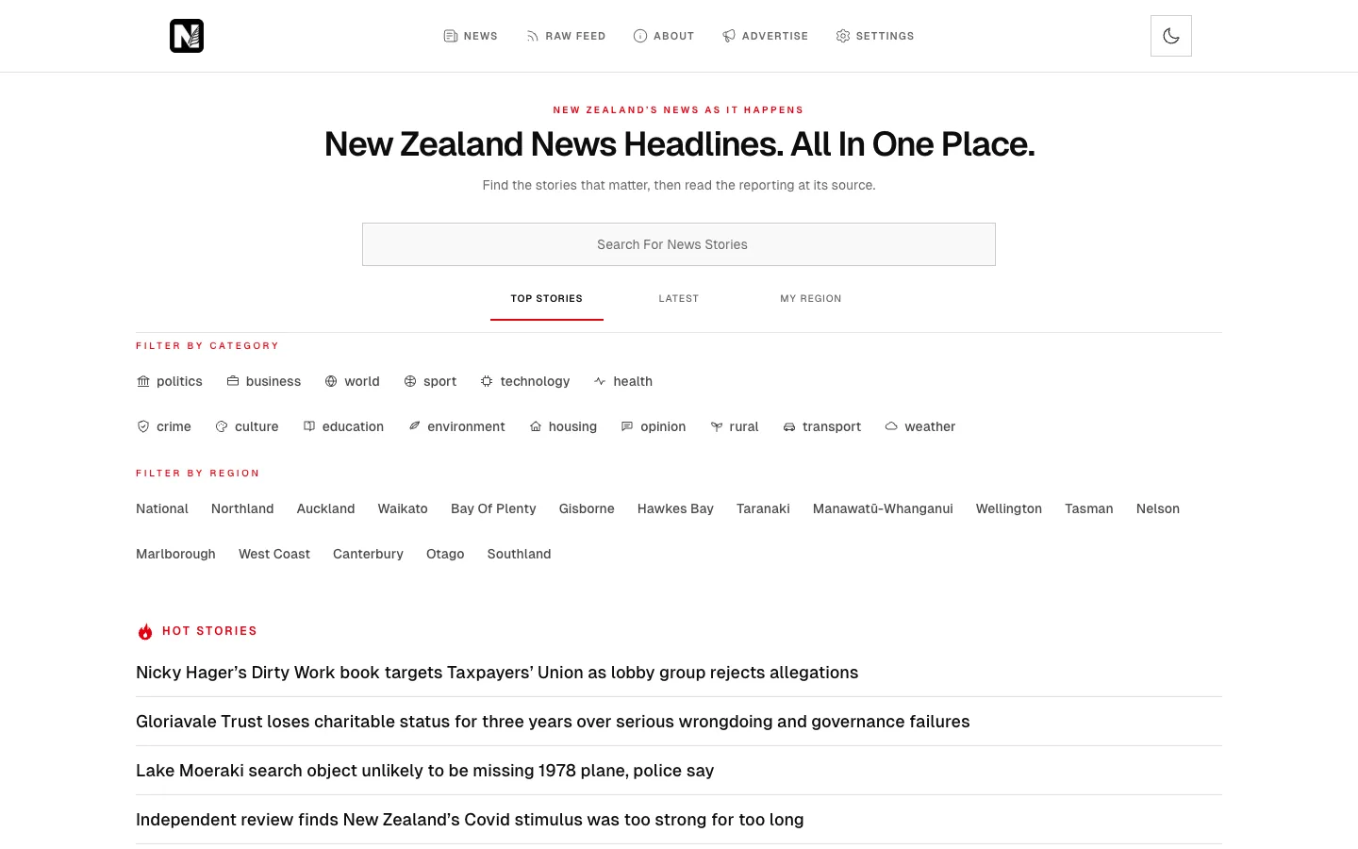Open the Nicky Hager Dirty Work story

(x=497, y=673)
